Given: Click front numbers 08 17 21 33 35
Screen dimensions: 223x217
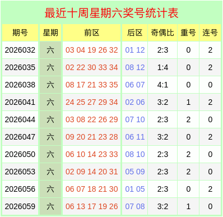Looking at the screenshot, I should (91, 85).
